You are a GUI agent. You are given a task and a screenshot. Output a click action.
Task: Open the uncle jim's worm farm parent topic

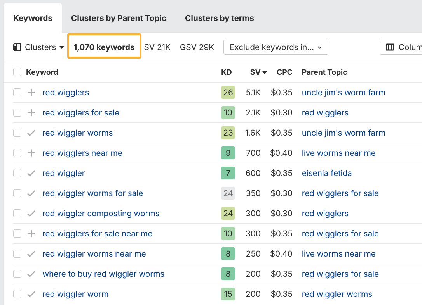(x=343, y=92)
